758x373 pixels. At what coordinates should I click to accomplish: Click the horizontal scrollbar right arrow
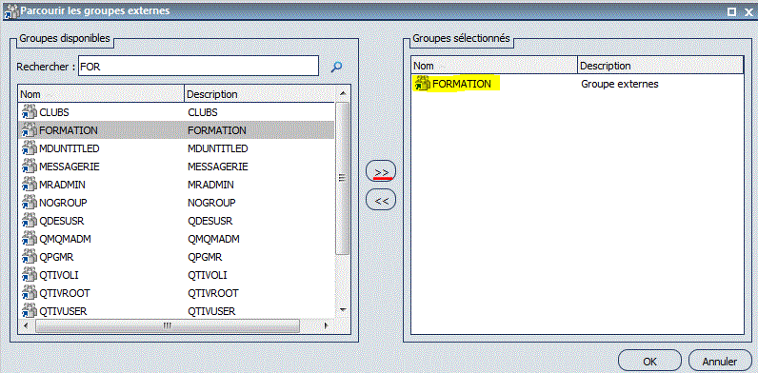328,324
